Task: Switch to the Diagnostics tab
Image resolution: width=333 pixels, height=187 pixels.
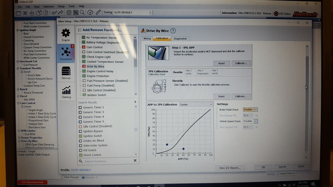Action: (x=180, y=39)
